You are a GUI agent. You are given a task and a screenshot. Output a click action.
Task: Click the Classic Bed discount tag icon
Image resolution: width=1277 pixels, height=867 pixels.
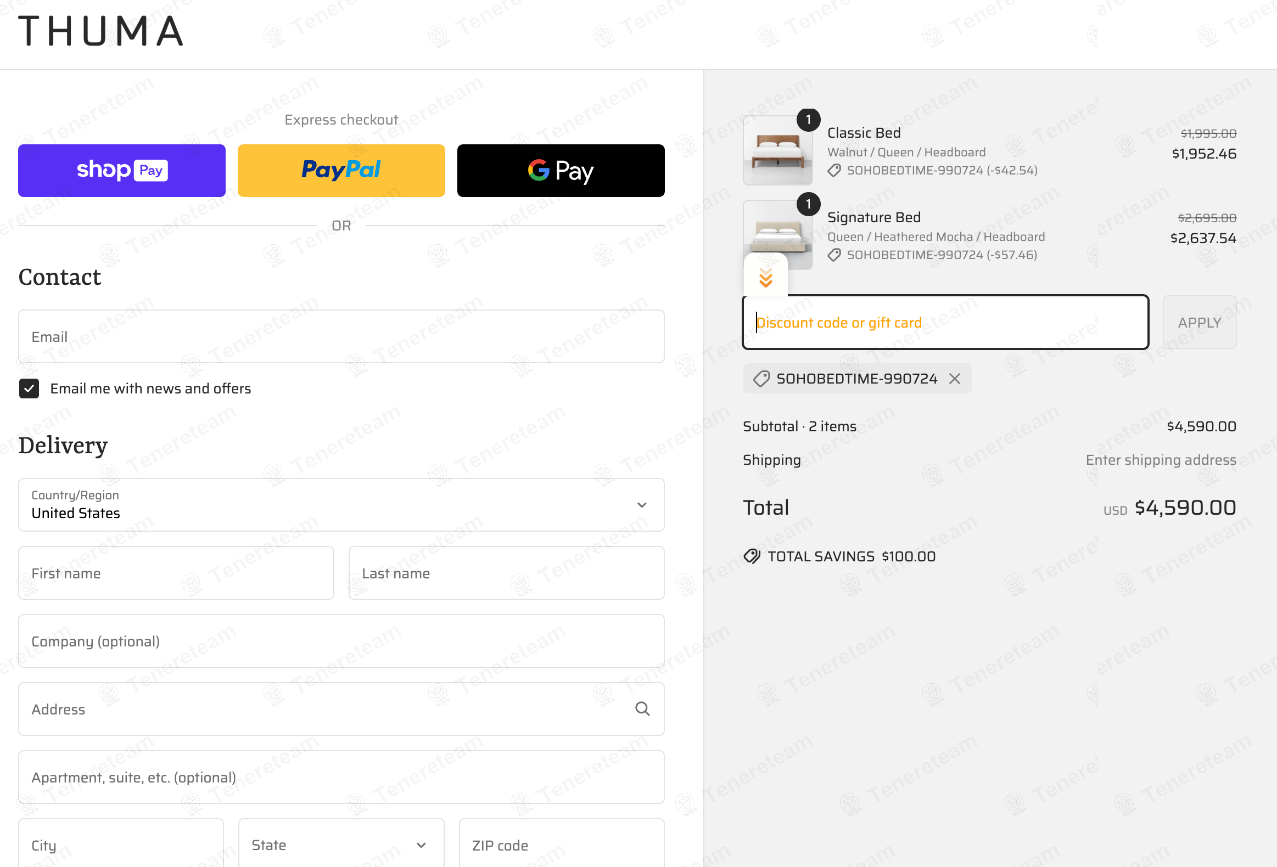click(x=834, y=171)
